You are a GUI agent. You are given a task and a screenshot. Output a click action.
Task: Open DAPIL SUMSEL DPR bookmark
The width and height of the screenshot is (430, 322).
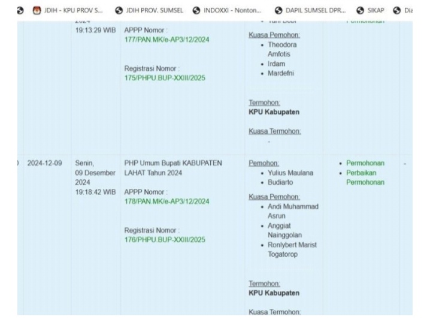(x=316, y=10)
